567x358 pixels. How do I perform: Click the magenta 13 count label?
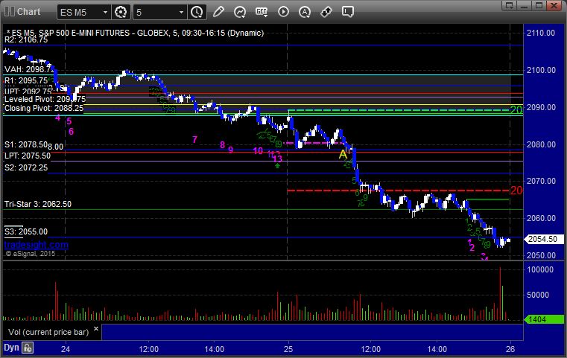pyautogui.click(x=277, y=159)
